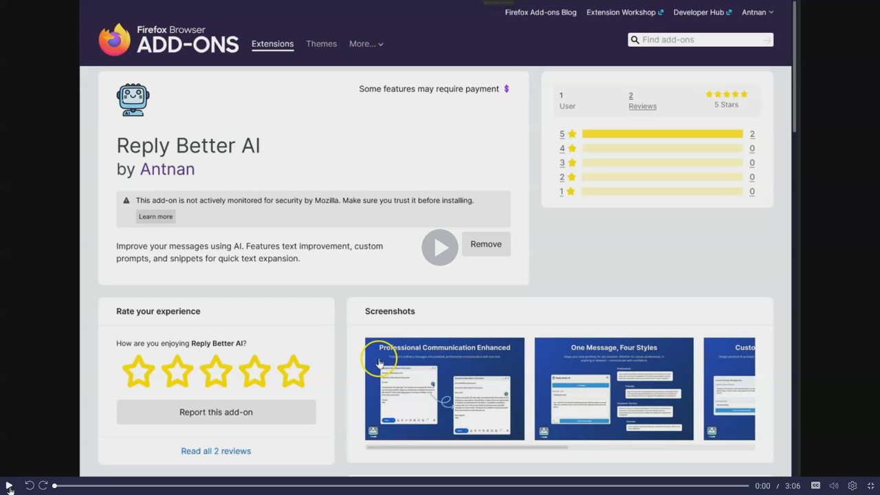Click the Firefox Browser ADD-ONS logo
This screenshot has width=880, height=495.
point(168,39)
